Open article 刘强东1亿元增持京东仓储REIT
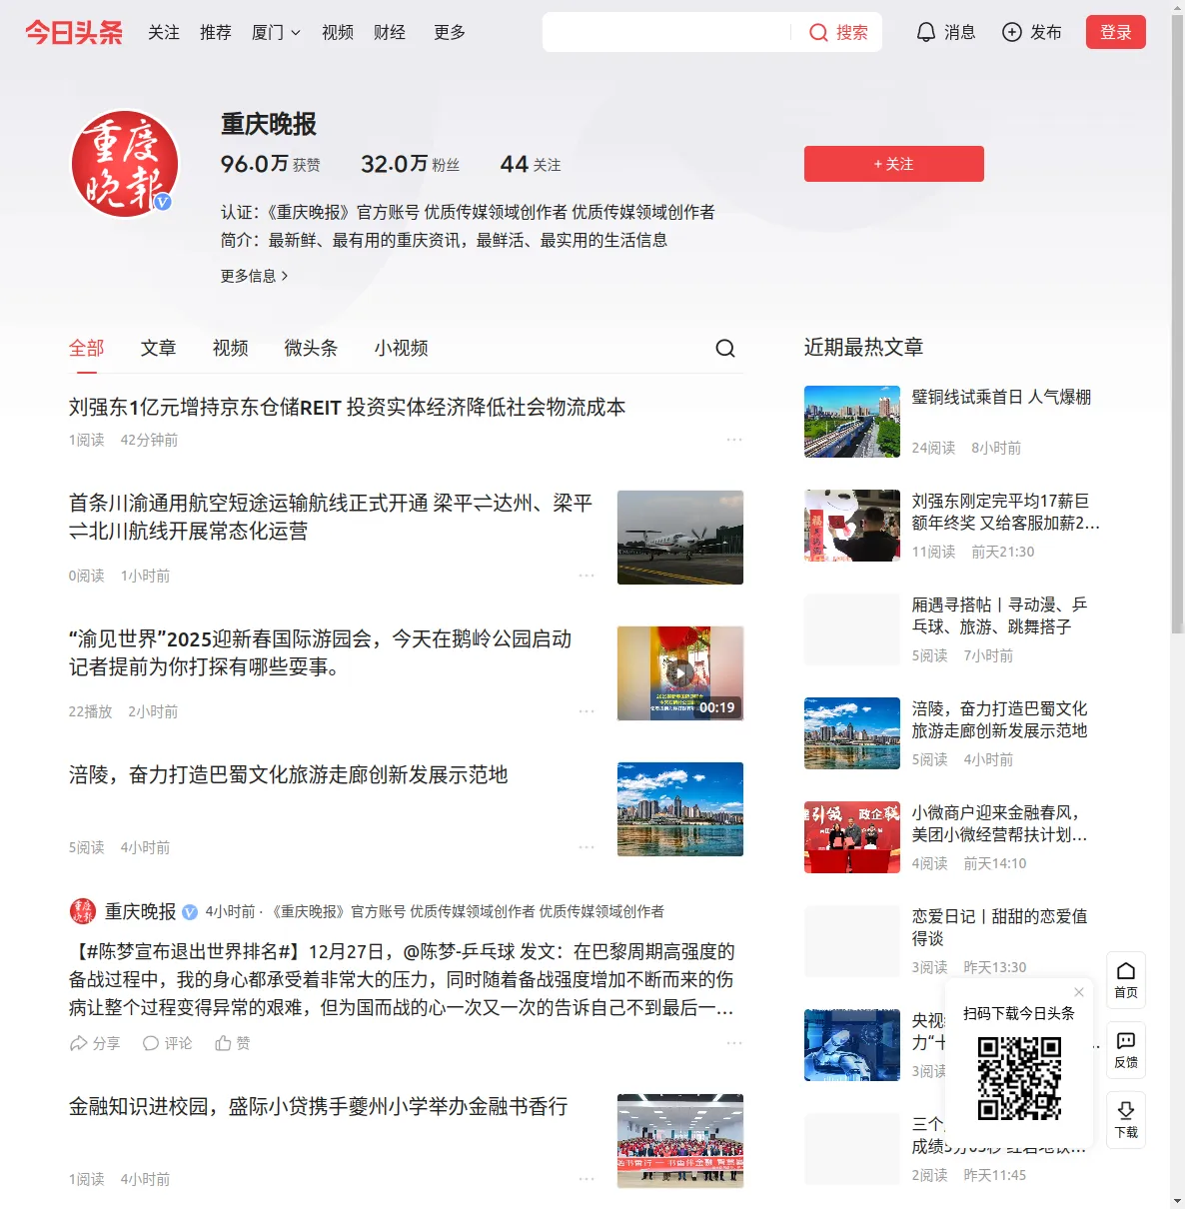 point(348,407)
